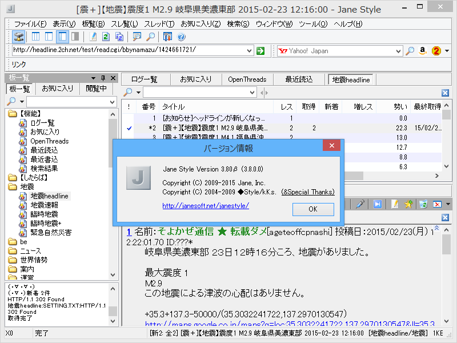Refresh the thread with the green refresh icon
The width and height of the screenshot is (457, 343).
pos(105,36)
